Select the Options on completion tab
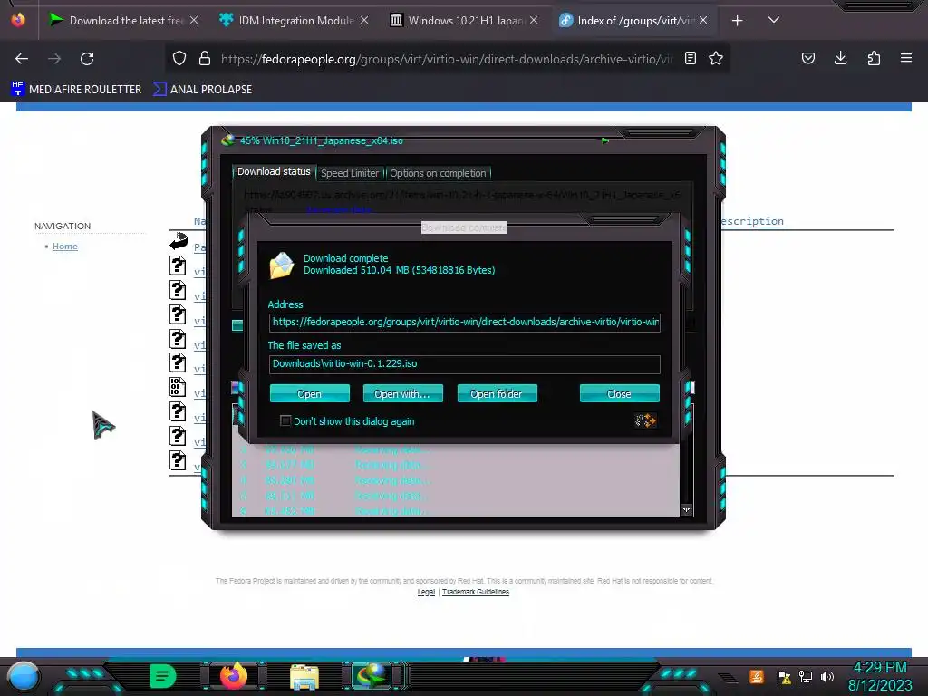Image resolution: width=928 pixels, height=696 pixels. 438,173
